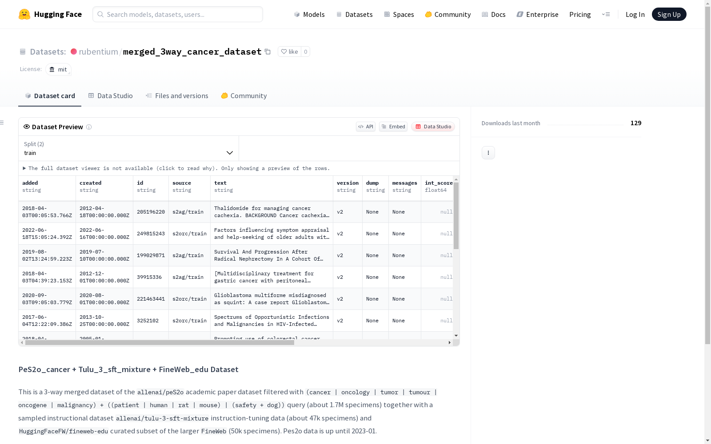Click the preview table vertical scrollbar
The width and height of the screenshot is (711, 444).
coord(456,215)
